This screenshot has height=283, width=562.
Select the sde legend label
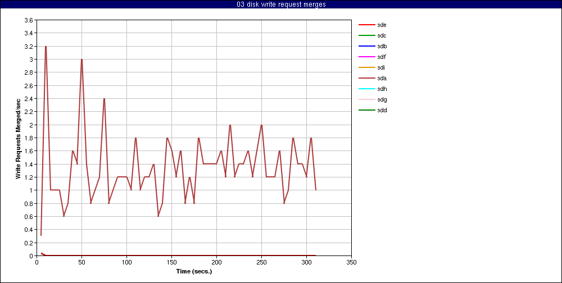[382, 25]
